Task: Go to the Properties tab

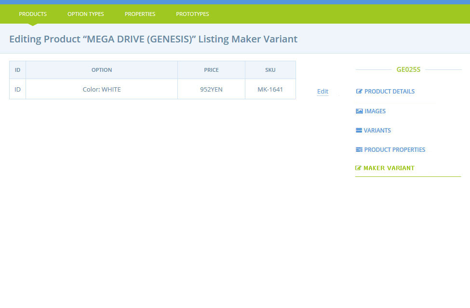Action: tap(140, 14)
